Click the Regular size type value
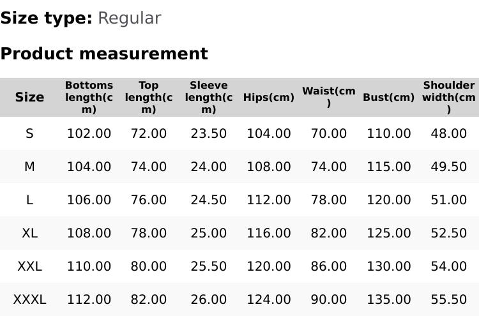 (x=129, y=18)
